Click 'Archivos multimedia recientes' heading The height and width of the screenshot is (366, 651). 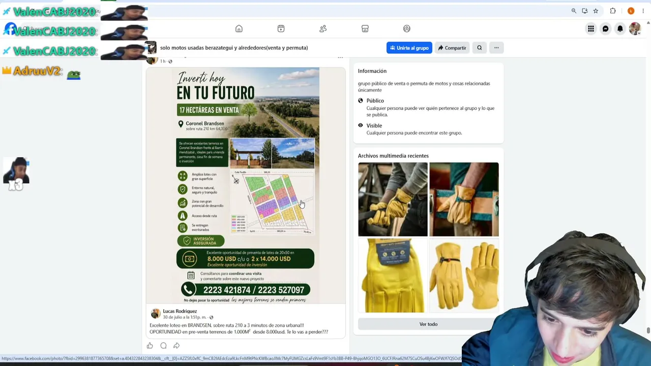tap(393, 156)
